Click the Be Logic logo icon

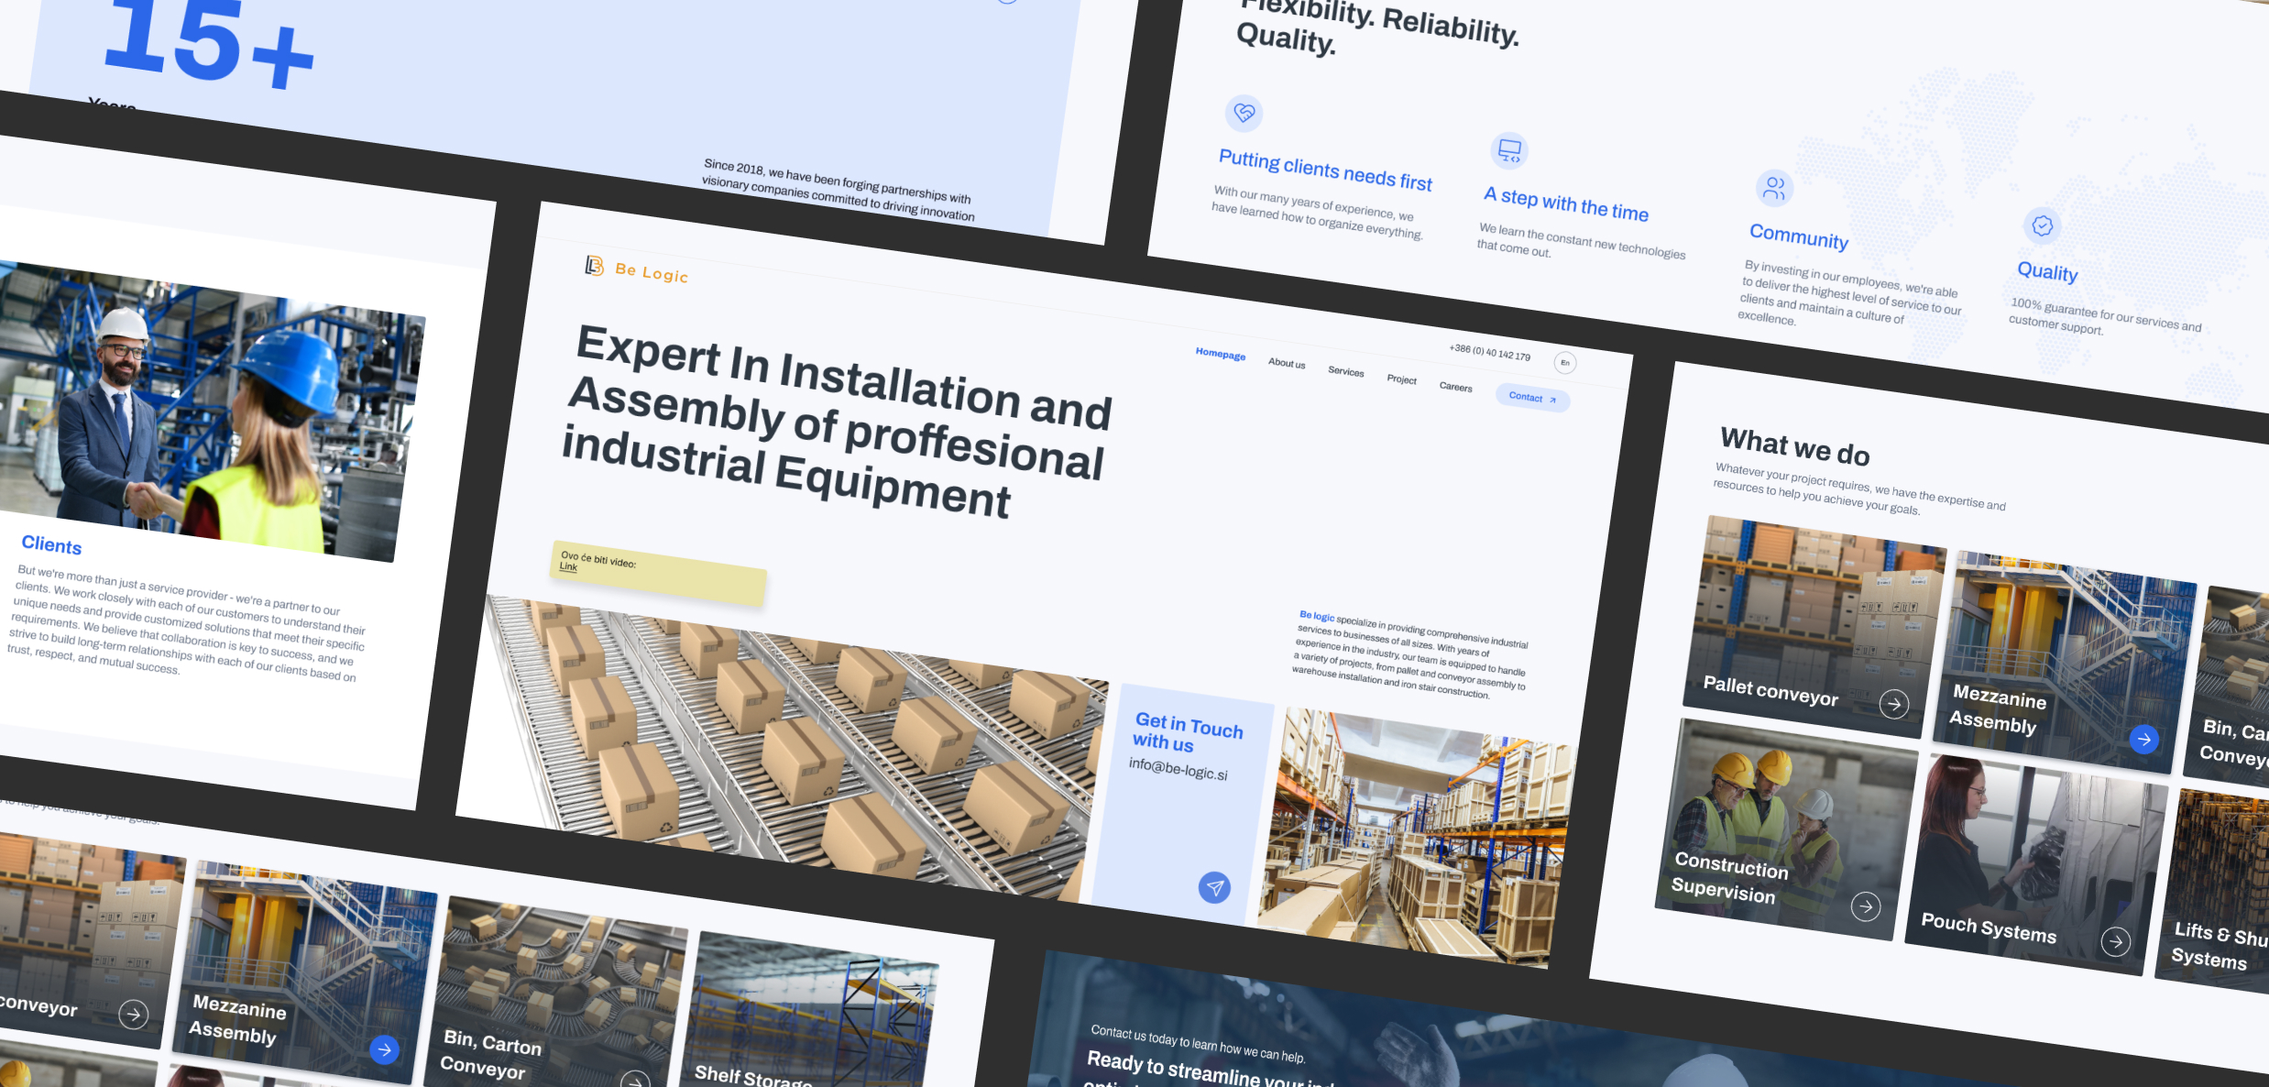594,266
